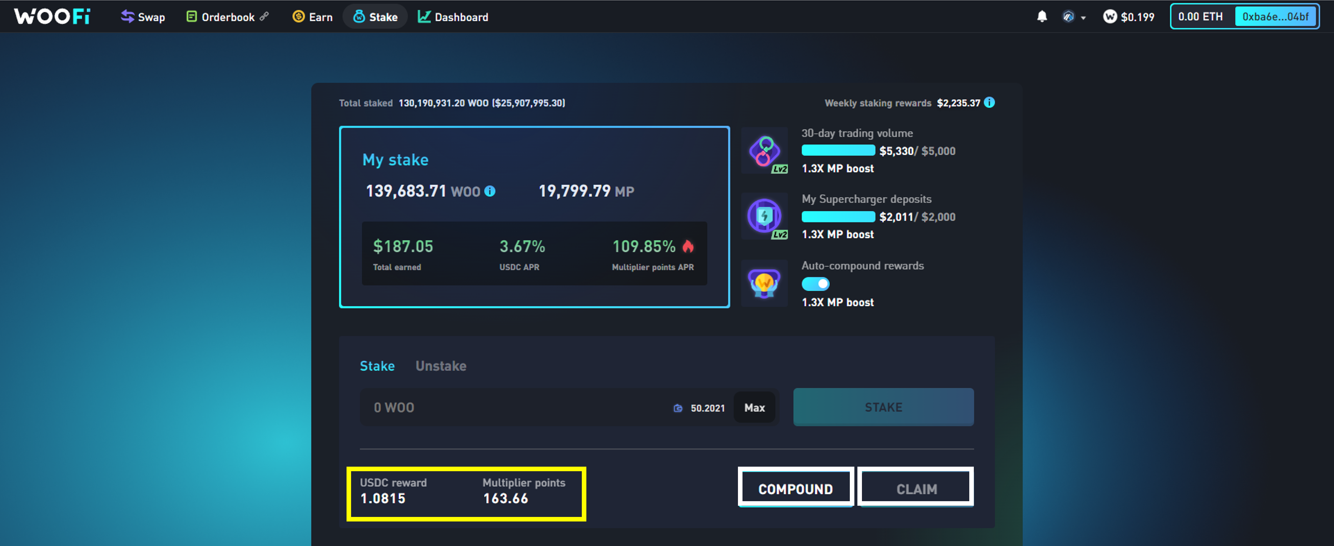Switch to the Unstake tab
The width and height of the screenshot is (1334, 546).
point(441,366)
